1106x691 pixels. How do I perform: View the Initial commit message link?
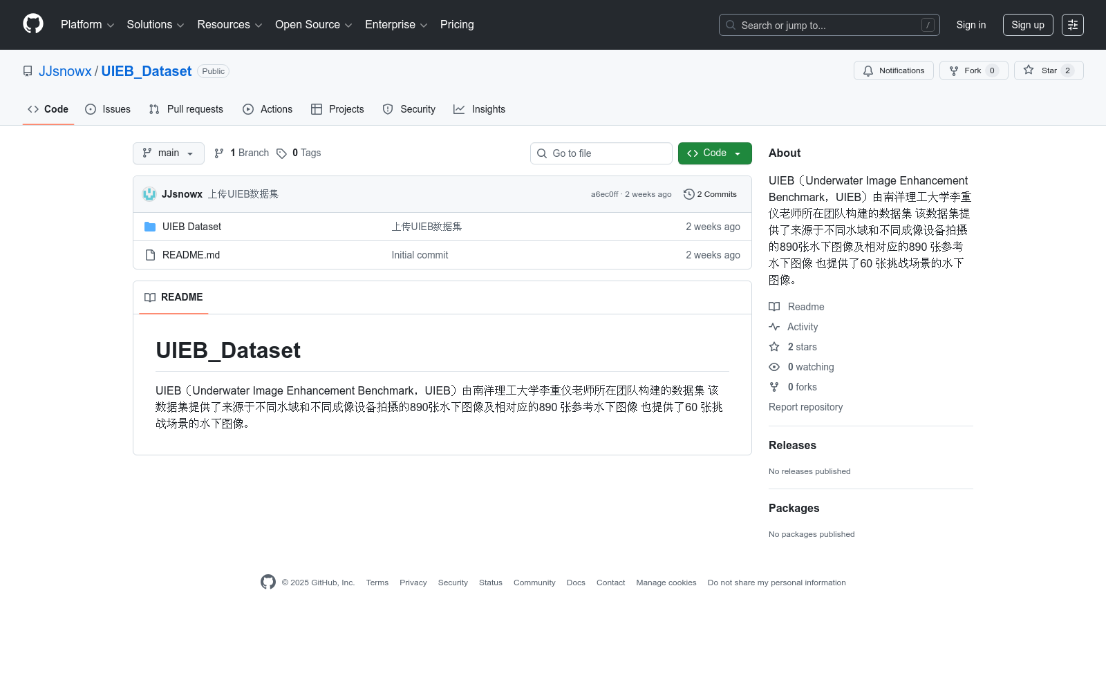click(x=420, y=255)
